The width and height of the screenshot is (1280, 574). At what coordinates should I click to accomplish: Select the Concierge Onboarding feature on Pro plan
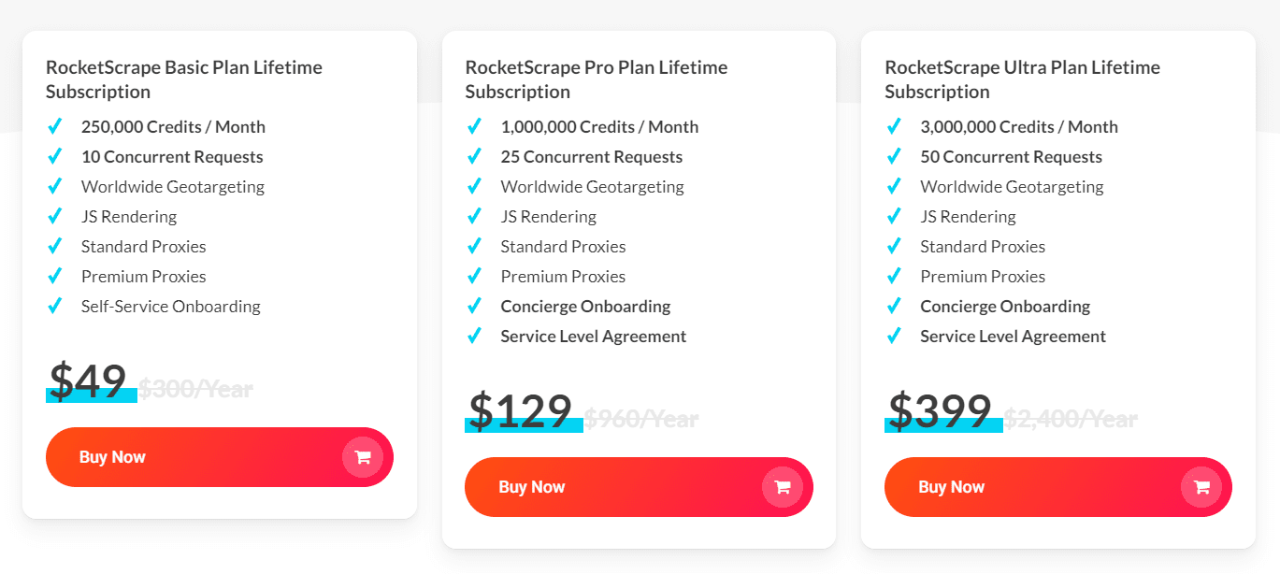tap(585, 306)
